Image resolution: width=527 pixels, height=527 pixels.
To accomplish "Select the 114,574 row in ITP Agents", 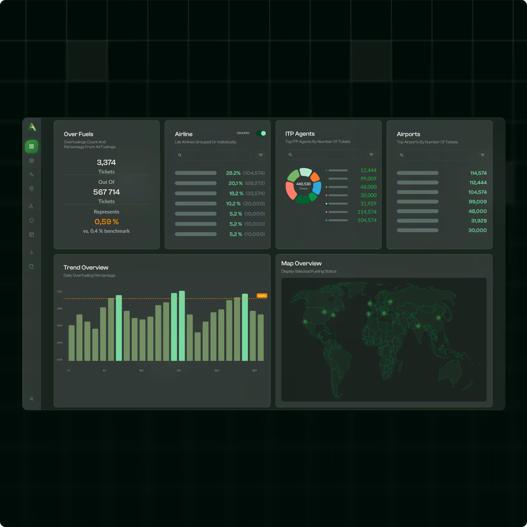I will [351, 212].
